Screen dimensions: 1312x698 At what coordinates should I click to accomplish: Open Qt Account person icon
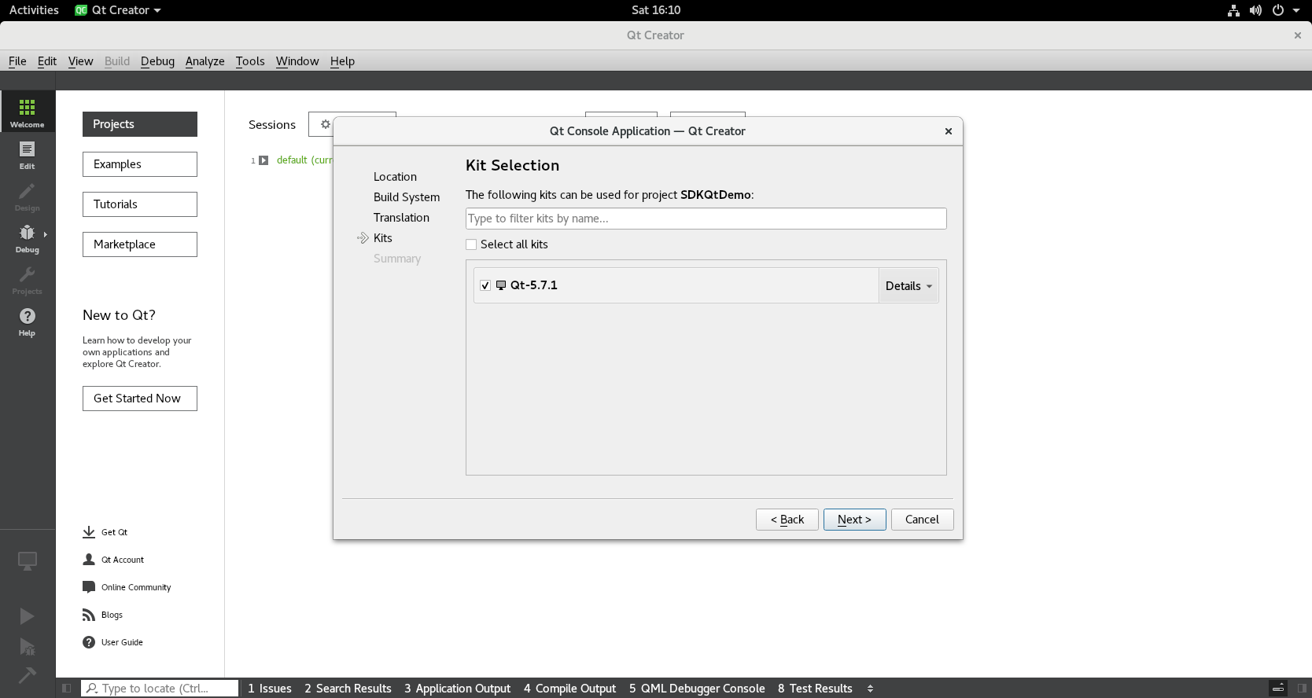(89, 560)
